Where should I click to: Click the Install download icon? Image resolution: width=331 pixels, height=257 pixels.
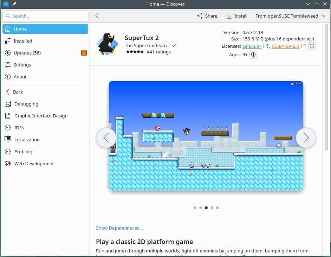[x=229, y=16]
